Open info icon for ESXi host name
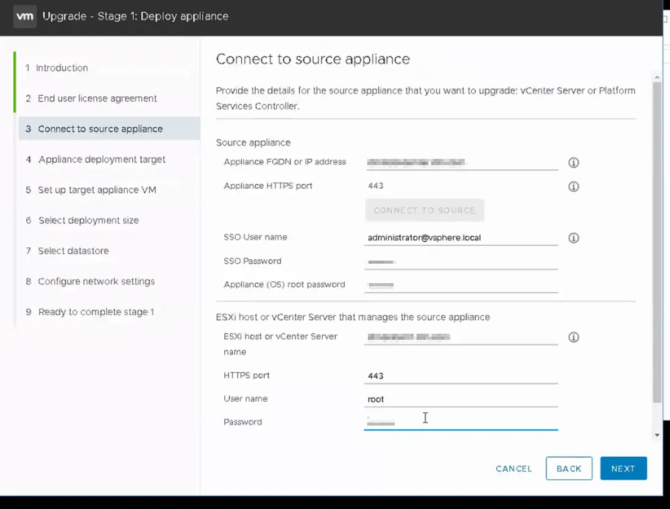Viewport: 670px width, 509px height. pyautogui.click(x=573, y=337)
